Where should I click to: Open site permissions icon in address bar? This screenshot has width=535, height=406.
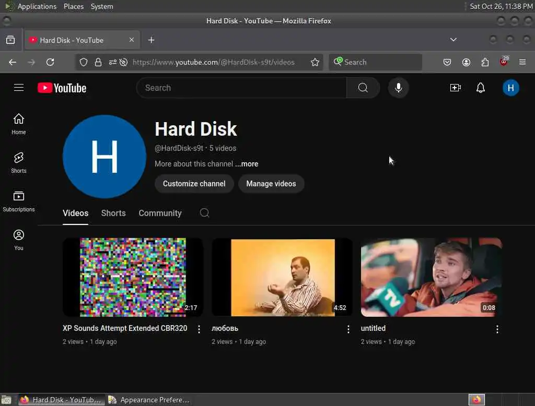click(113, 63)
